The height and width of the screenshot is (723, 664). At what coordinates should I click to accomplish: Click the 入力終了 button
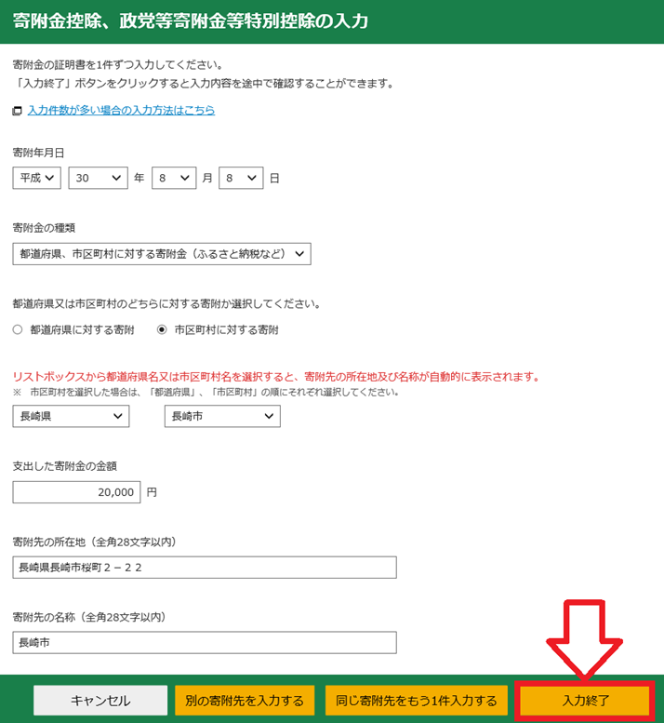585,701
